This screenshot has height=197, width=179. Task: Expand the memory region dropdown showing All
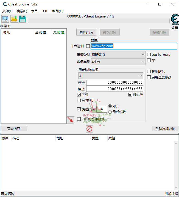tap(111, 76)
